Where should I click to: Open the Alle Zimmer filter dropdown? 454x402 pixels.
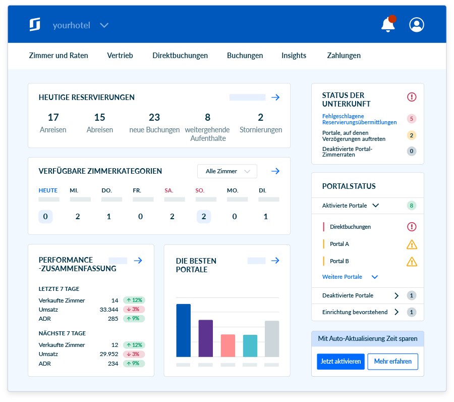click(x=227, y=171)
